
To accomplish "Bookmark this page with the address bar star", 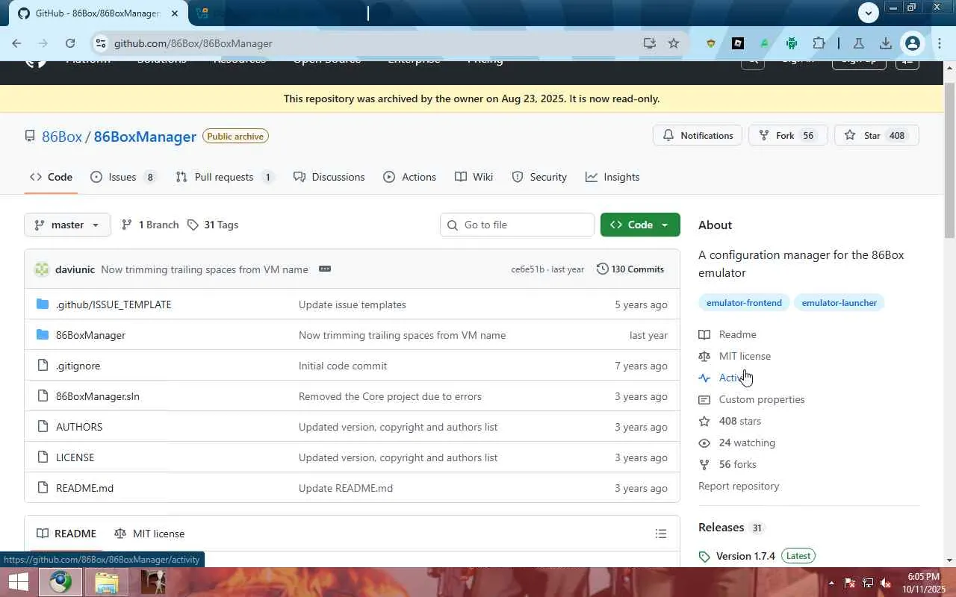I will pyautogui.click(x=674, y=43).
